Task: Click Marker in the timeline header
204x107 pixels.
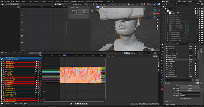Action: [x=25, y=104]
